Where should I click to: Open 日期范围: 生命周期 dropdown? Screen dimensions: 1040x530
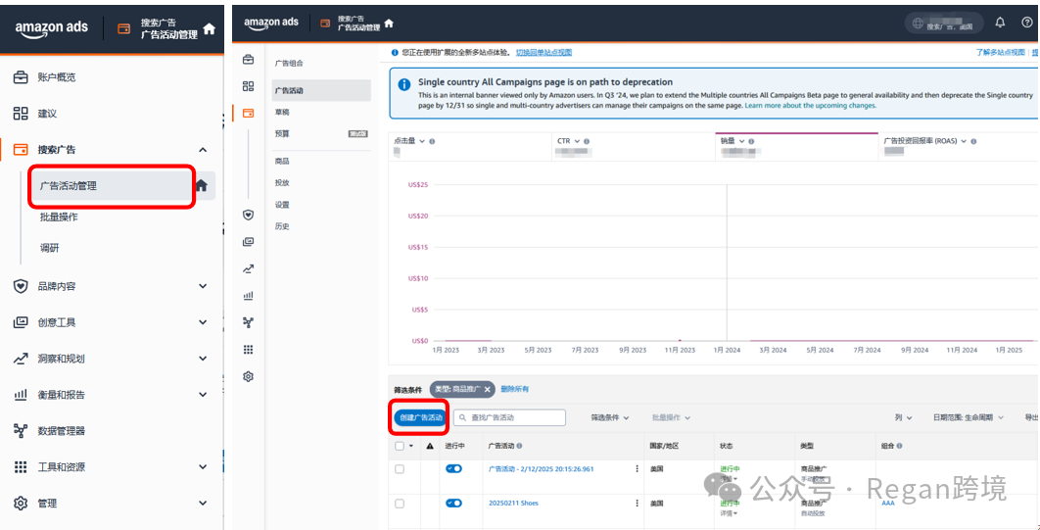coord(969,418)
